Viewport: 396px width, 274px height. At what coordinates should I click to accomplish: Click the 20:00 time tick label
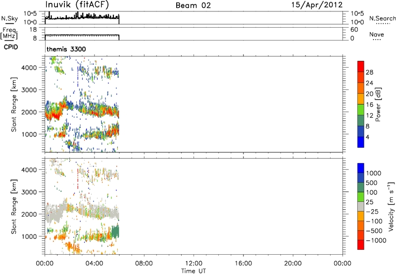point(293,264)
